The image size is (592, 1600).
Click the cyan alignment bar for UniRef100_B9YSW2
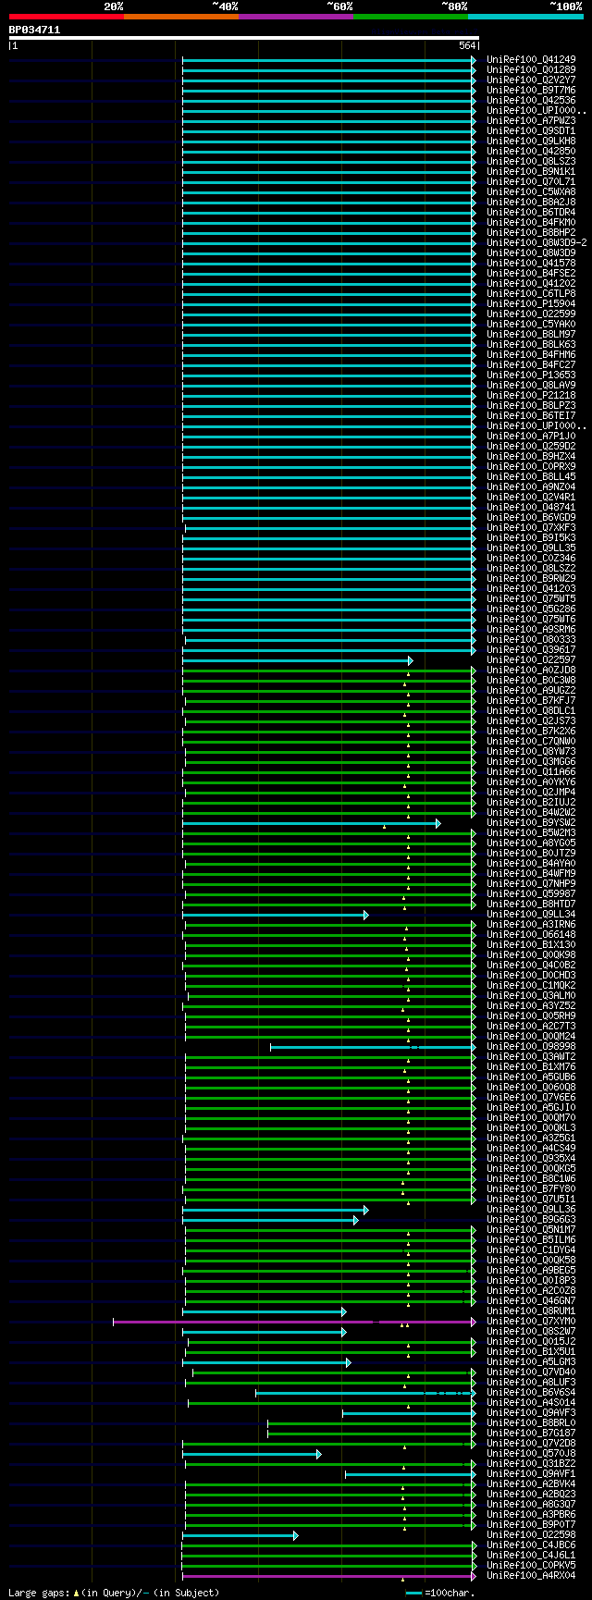tap(311, 823)
